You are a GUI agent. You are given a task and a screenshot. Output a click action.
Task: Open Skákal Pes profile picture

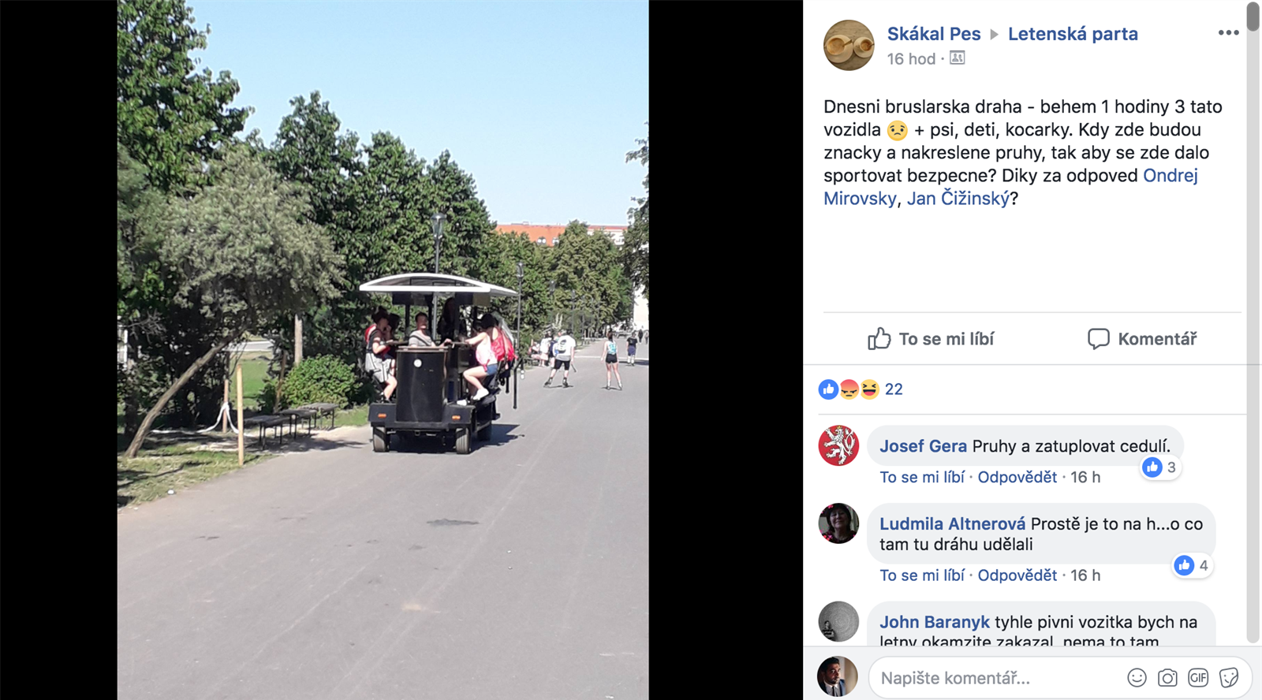click(x=849, y=45)
